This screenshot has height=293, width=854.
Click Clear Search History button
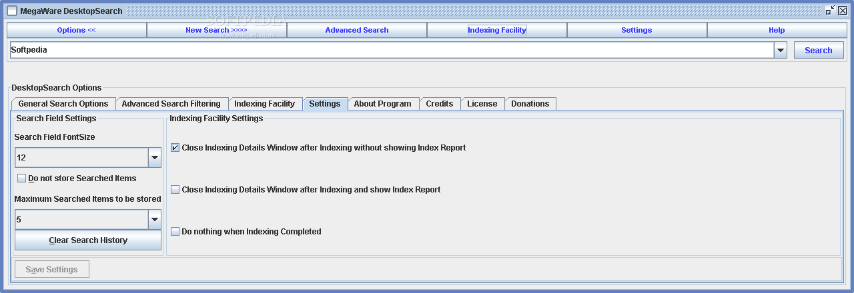pos(88,240)
